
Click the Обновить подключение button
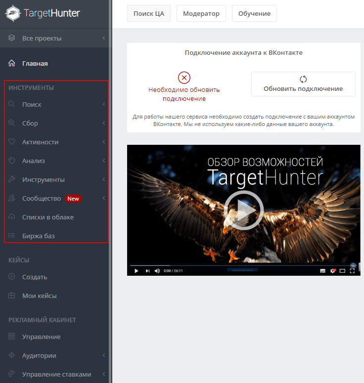303,84
